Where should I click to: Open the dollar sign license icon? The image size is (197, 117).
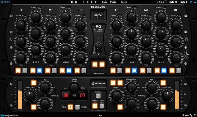coord(183,115)
